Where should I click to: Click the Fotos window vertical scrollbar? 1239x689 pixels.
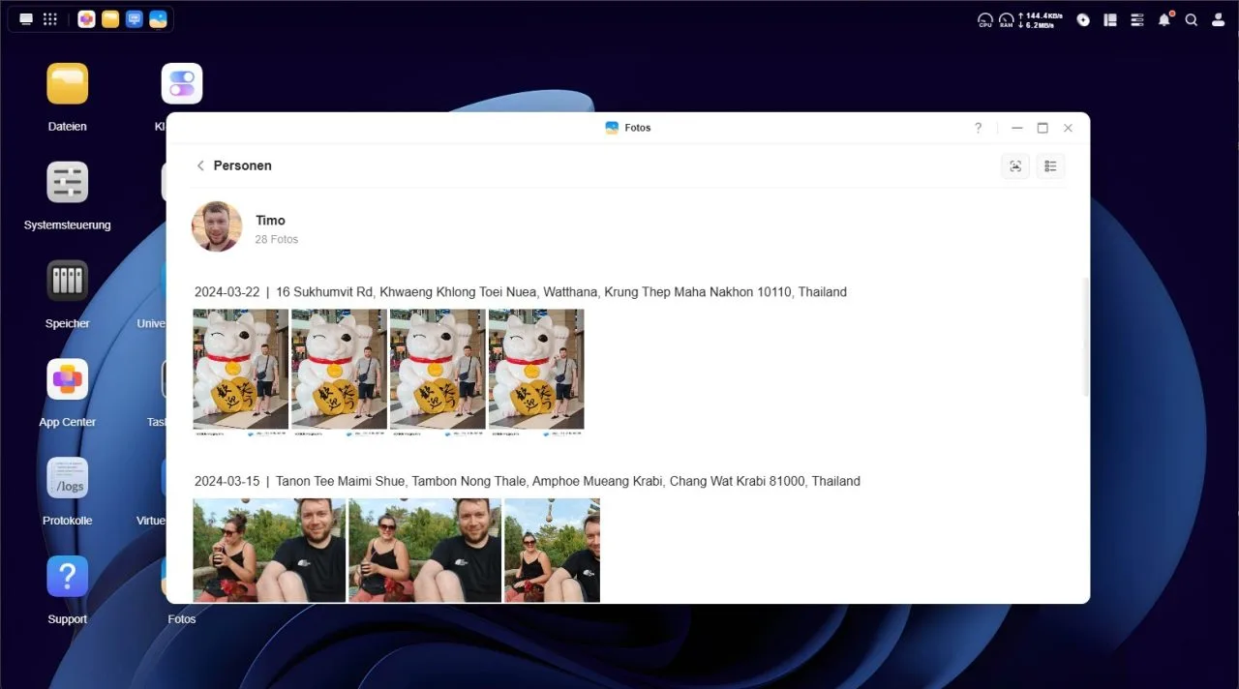[x=1085, y=337]
